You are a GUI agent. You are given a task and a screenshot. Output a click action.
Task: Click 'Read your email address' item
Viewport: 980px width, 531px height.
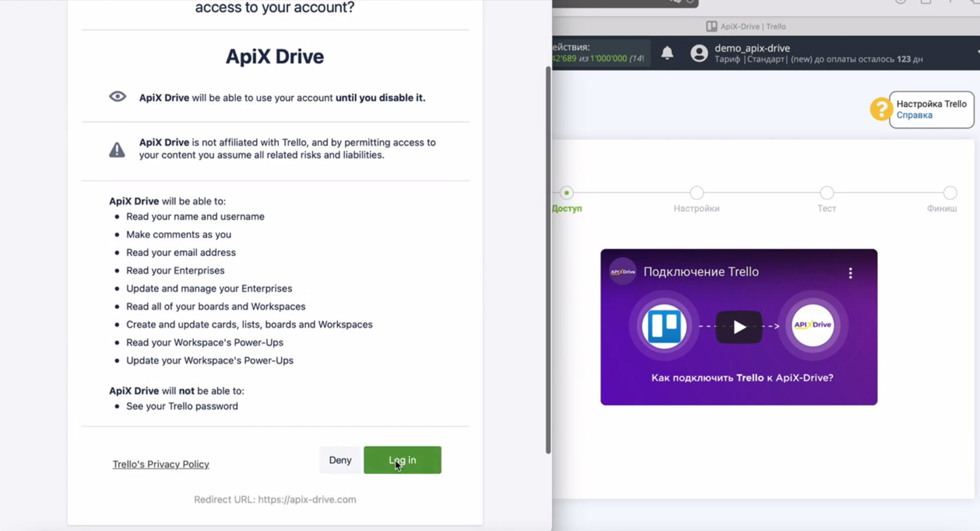[x=181, y=252]
